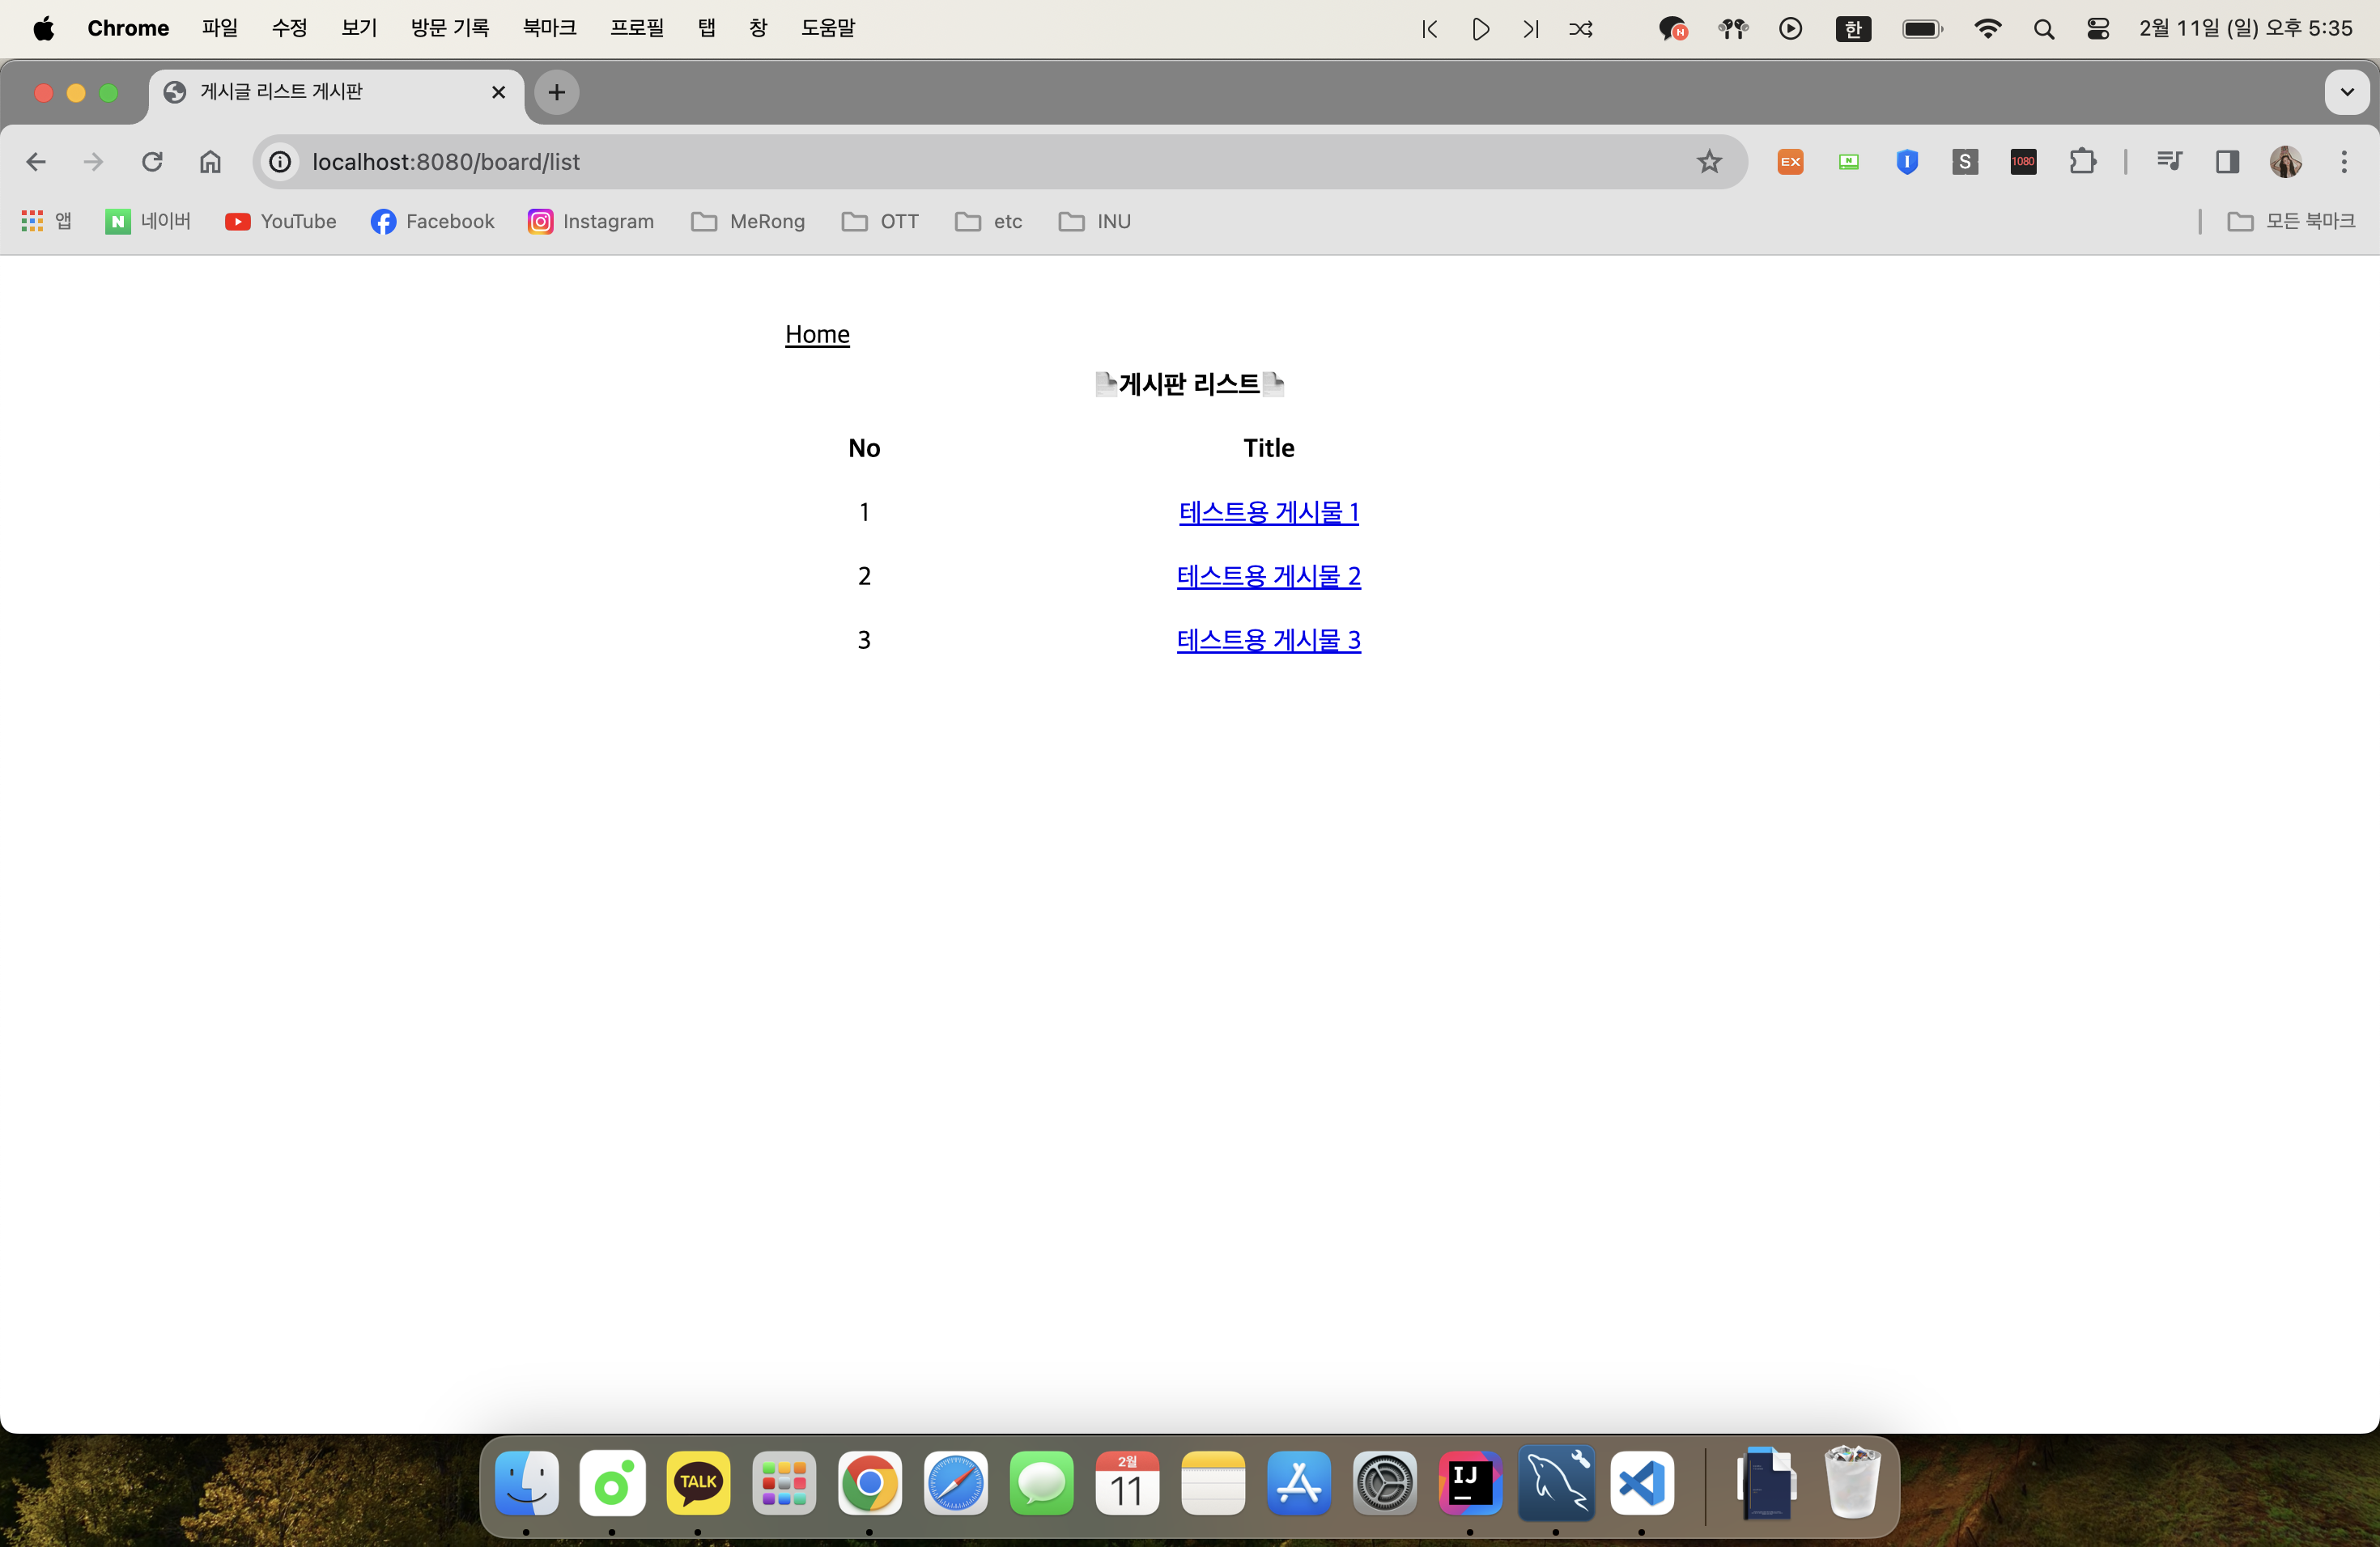Click the Home link
This screenshot has width=2380, height=1547.
[x=817, y=335]
